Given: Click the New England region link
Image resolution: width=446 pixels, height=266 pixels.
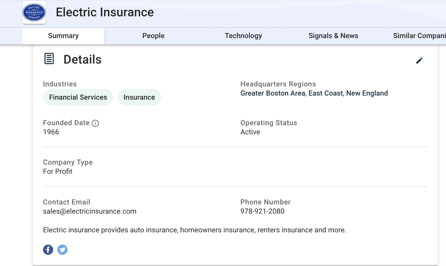Looking at the screenshot, I should tap(367, 93).
